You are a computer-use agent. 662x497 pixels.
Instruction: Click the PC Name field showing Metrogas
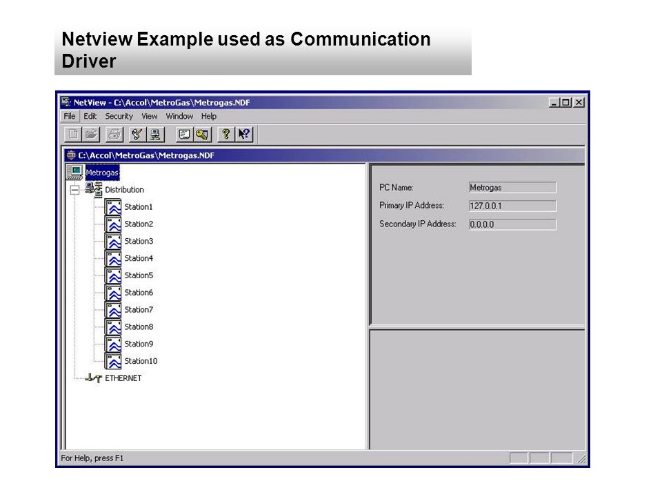tap(512, 187)
